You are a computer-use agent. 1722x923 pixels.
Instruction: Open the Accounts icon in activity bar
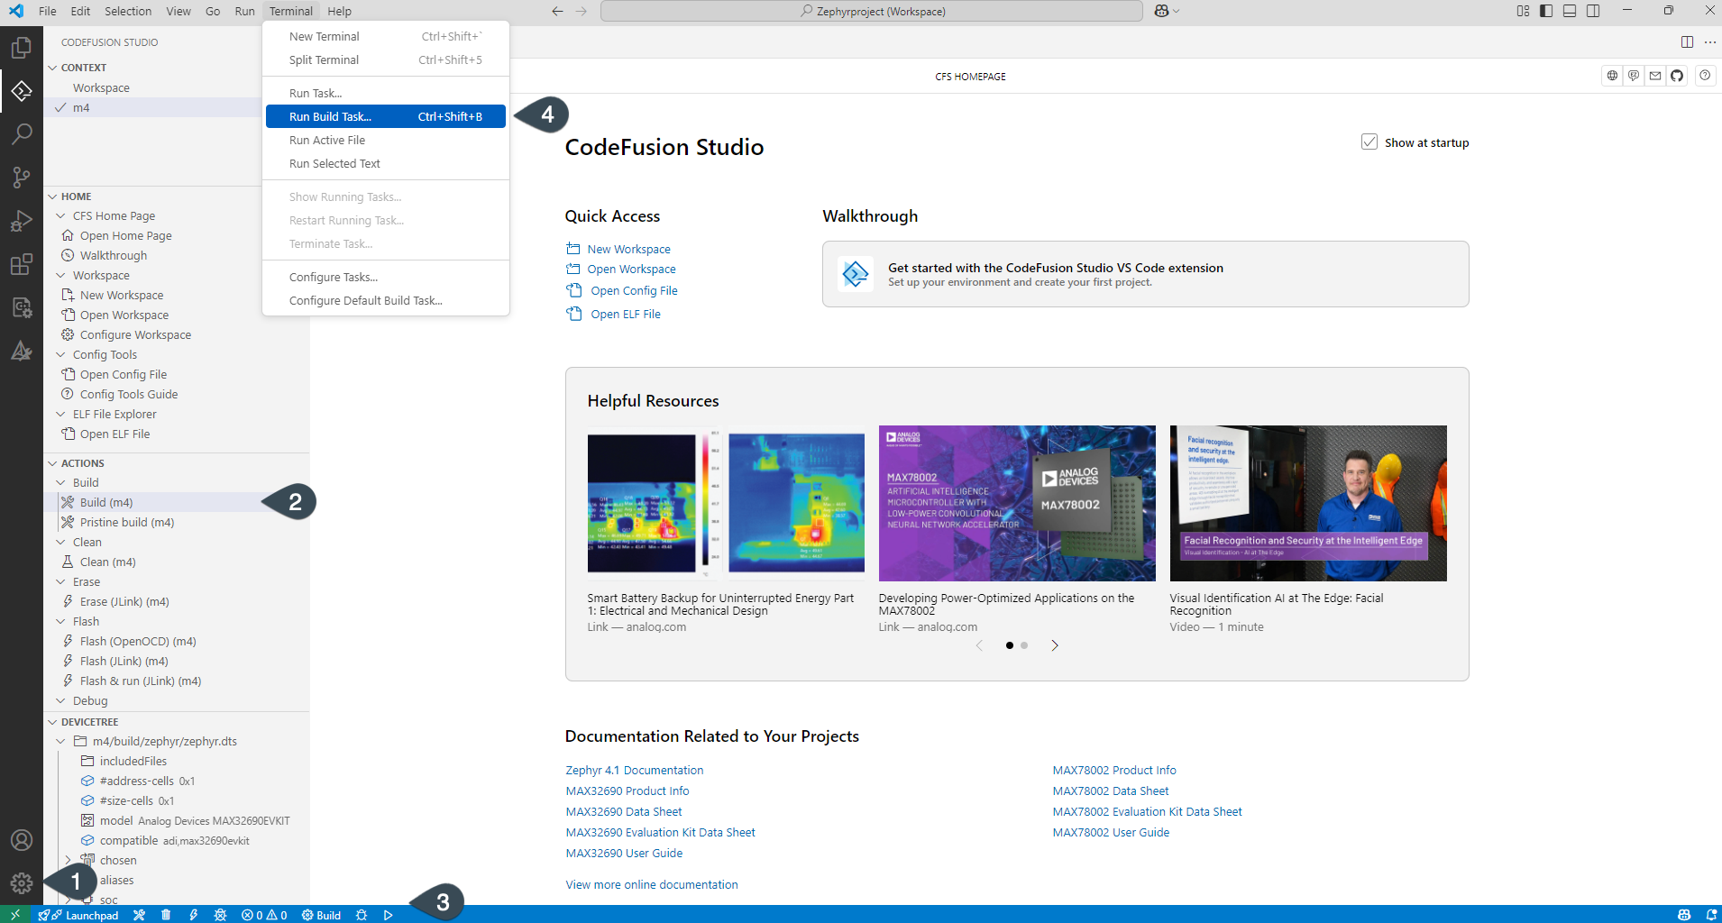[22, 840]
